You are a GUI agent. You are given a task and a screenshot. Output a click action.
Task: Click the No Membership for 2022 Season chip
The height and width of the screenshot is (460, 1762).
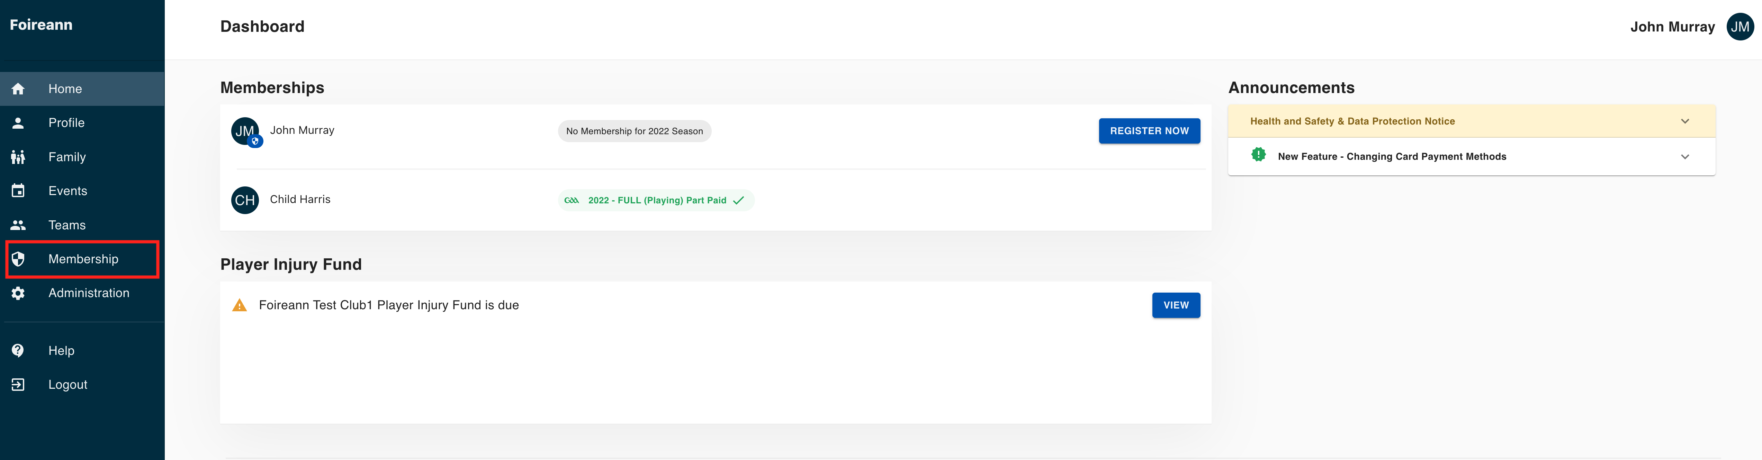pos(635,131)
